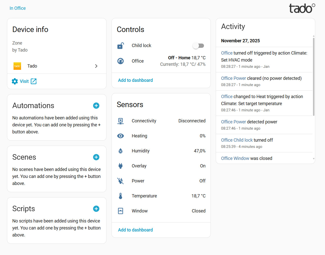The width and height of the screenshot is (325, 255).
Task: Click the Humidity droplet icon
Action: click(121, 151)
